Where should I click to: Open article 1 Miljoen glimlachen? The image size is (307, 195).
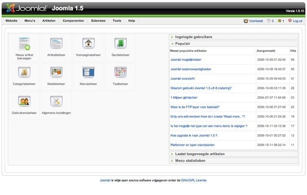tap(184, 97)
